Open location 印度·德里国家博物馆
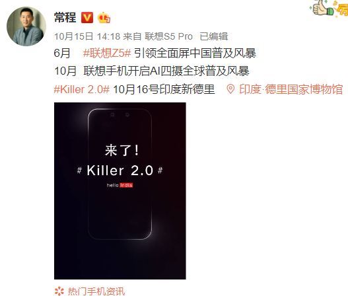 (291, 89)
